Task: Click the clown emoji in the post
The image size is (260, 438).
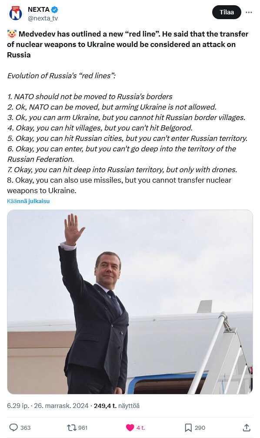Action: click(12, 34)
